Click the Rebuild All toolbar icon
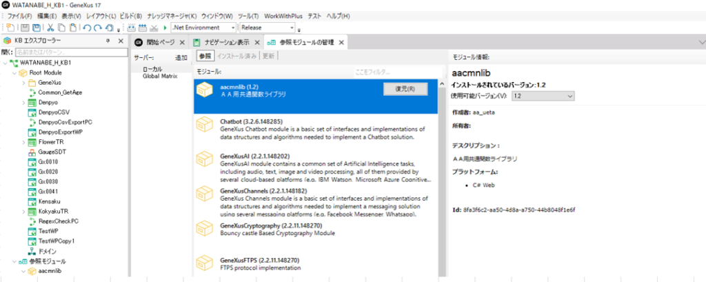This screenshot has width=706, height=282. [x=143, y=28]
